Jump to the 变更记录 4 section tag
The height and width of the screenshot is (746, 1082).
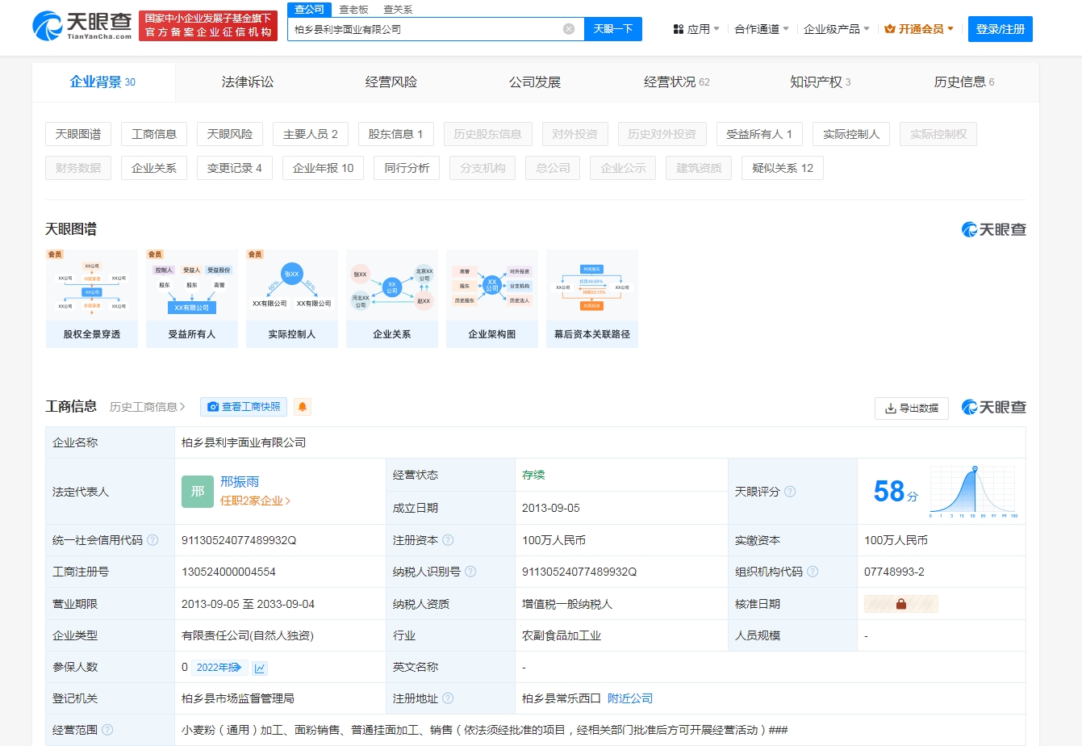(x=235, y=168)
